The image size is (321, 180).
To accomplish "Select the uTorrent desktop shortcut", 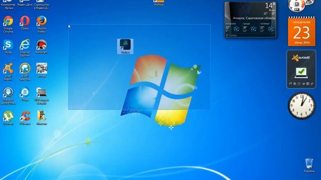I will point(8,118).
